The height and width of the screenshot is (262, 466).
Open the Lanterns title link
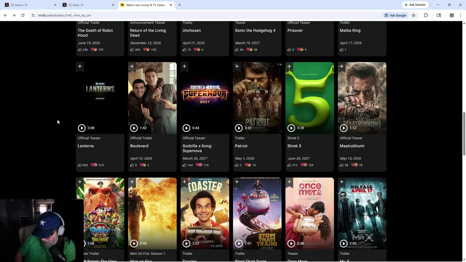[86, 146]
